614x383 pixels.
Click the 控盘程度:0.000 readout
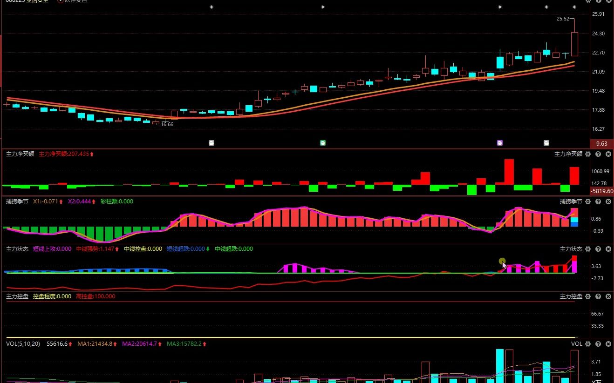[x=52, y=296]
